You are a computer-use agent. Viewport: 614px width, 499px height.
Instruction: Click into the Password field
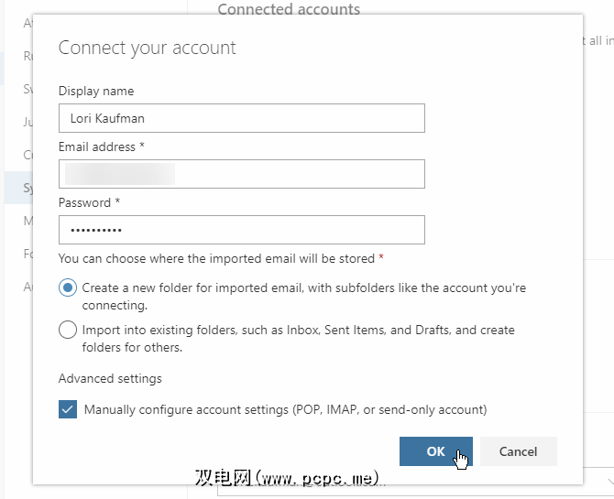[x=241, y=230]
